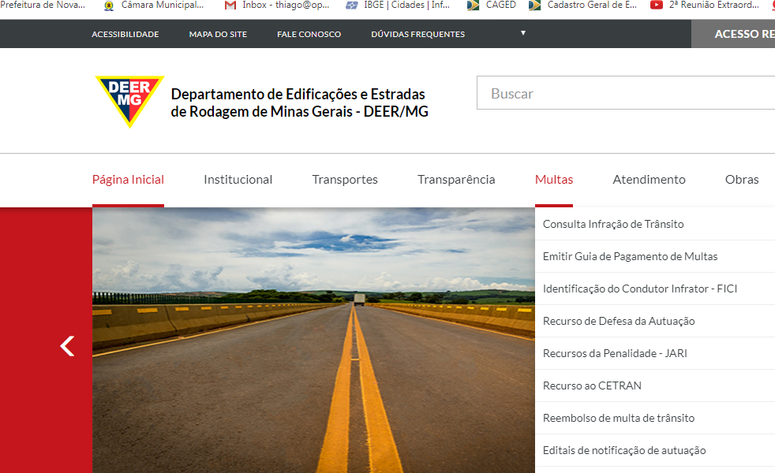Image resolution: width=775 pixels, height=473 pixels.
Task: Choose Identificação do Condutor Infrator - FICI
Action: point(655,289)
